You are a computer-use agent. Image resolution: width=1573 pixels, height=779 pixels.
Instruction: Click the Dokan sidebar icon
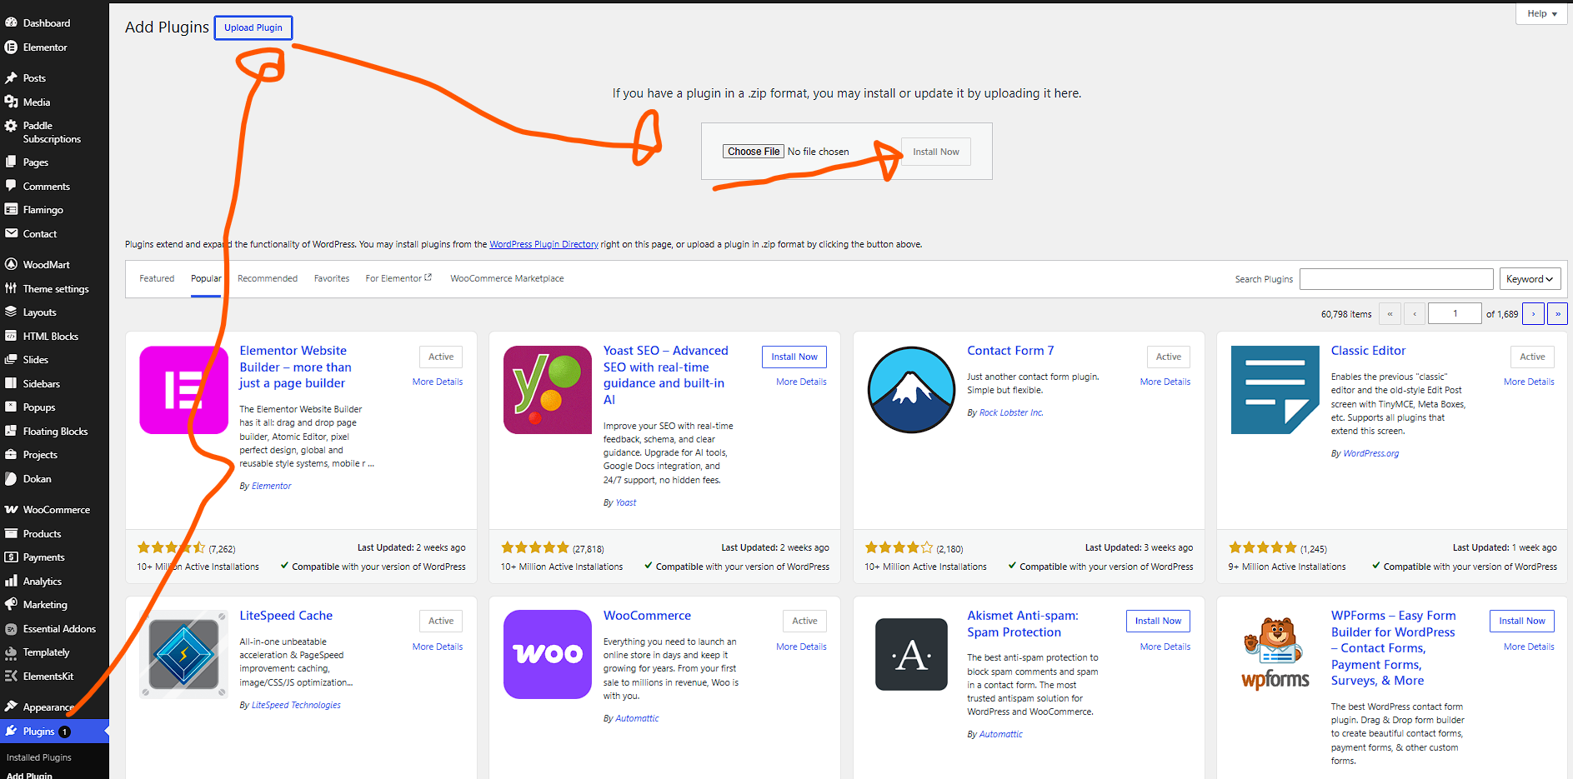11,478
